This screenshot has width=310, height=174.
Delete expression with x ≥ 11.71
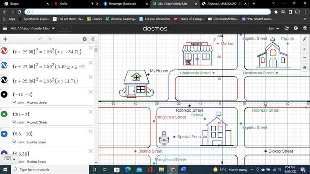point(91,77)
